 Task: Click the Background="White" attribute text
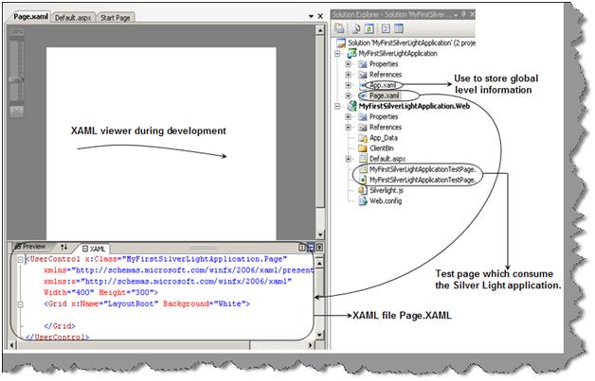204,303
